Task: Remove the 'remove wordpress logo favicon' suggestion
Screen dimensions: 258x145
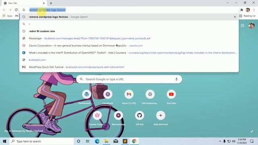Action: pyautogui.click(x=235, y=17)
